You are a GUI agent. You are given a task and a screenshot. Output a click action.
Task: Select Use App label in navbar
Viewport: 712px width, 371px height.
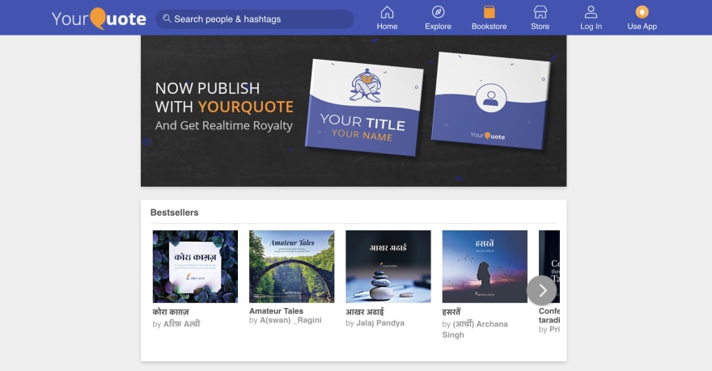point(642,27)
